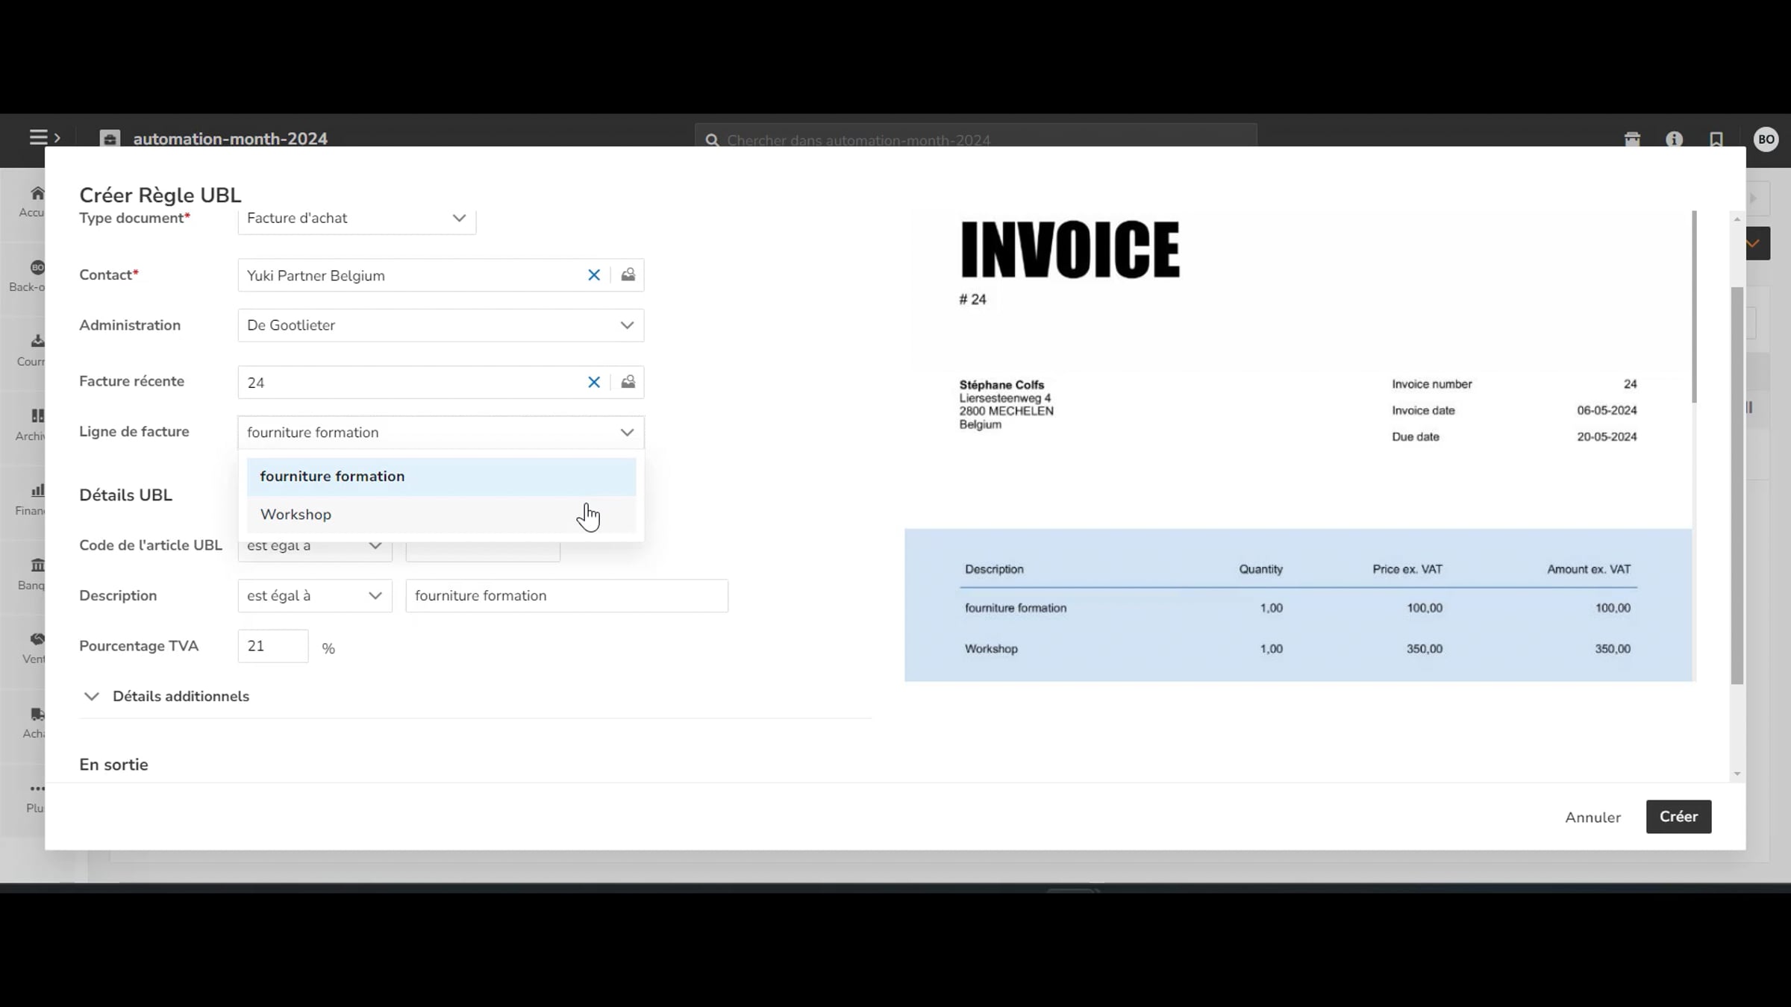
Task: Open contact lookup icon next to Contact
Action: [x=628, y=275]
